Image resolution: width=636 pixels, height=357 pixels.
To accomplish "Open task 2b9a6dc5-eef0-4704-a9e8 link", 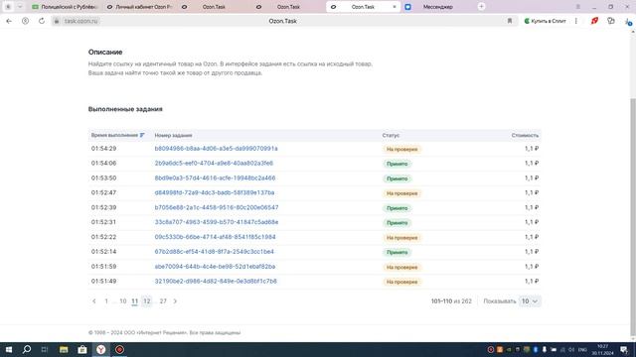I will 214,163.
